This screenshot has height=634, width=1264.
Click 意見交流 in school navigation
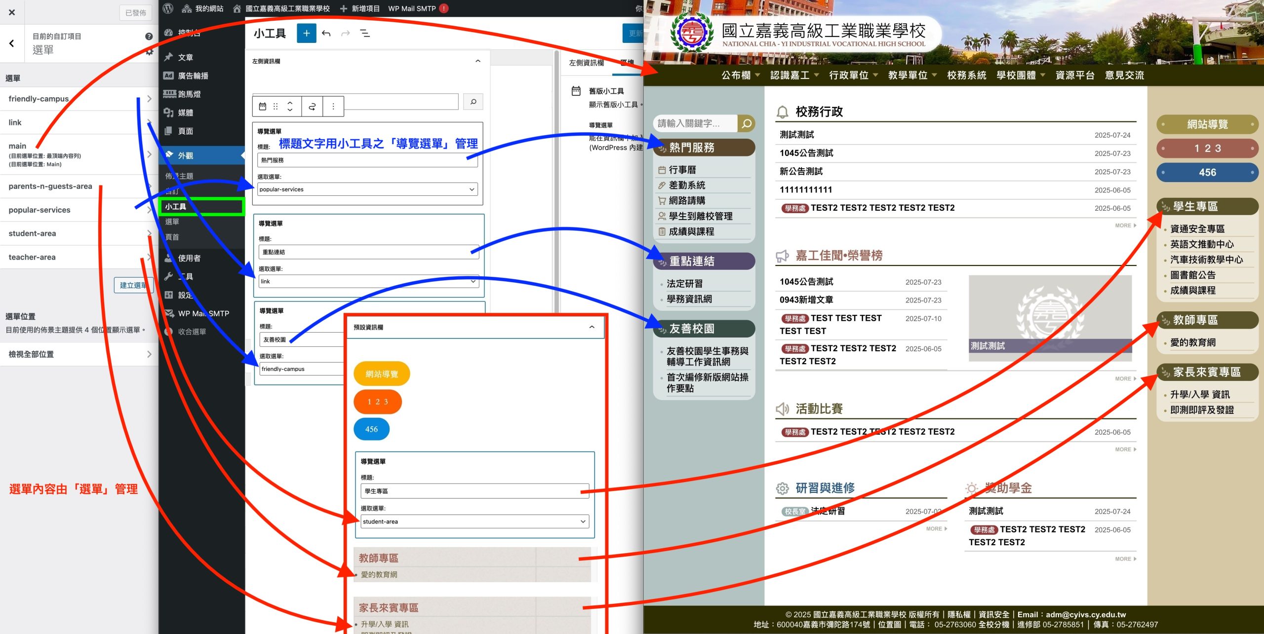(1124, 75)
